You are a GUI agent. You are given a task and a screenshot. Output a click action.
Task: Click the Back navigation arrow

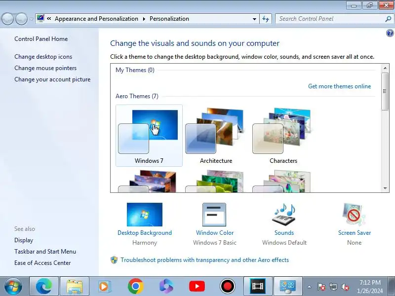pyautogui.click(x=7, y=19)
